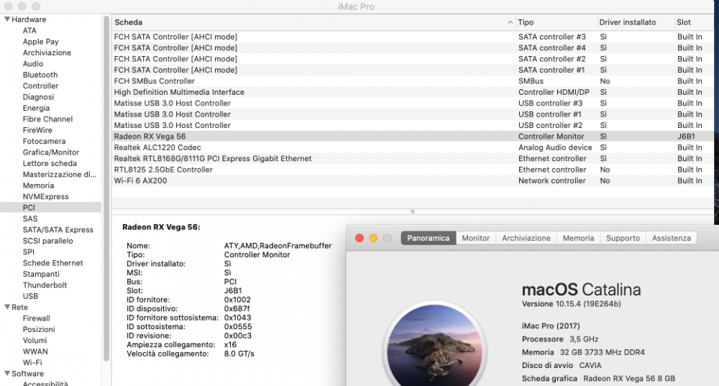
Task: Select NVMExpress in the sidebar
Action: click(46, 196)
